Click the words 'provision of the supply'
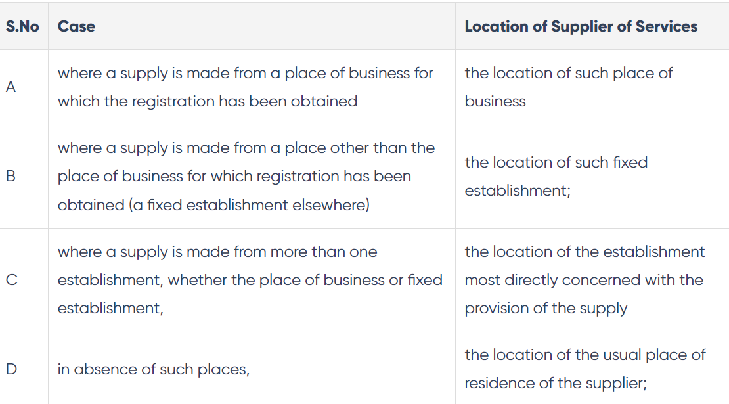Screen dimensions: 729x404 coord(546,308)
